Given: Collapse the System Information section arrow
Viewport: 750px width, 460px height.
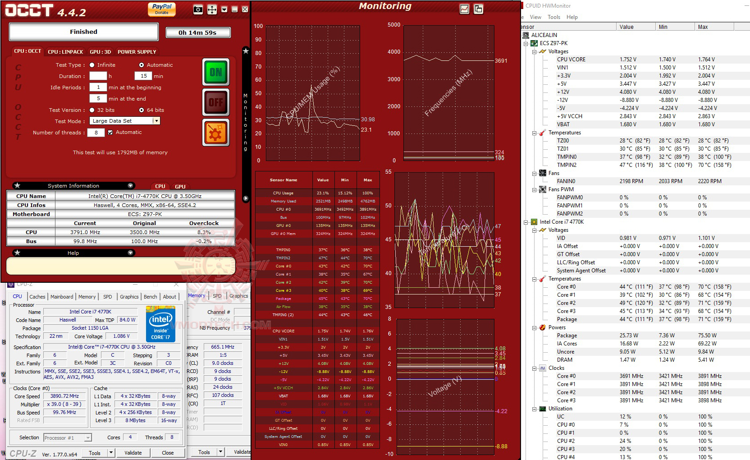Looking at the screenshot, I should point(130,186).
